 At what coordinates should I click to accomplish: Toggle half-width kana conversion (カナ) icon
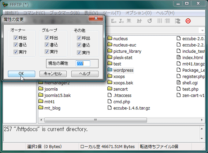(139, 21)
